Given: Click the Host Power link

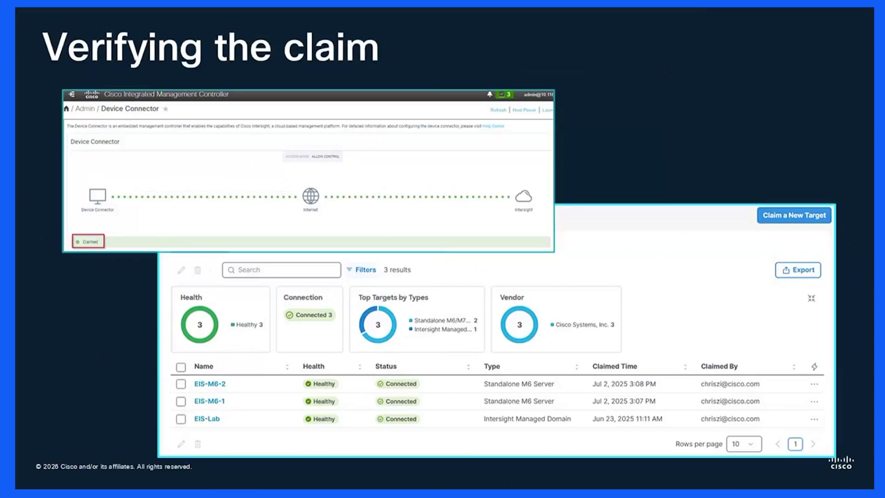Looking at the screenshot, I should (524, 110).
